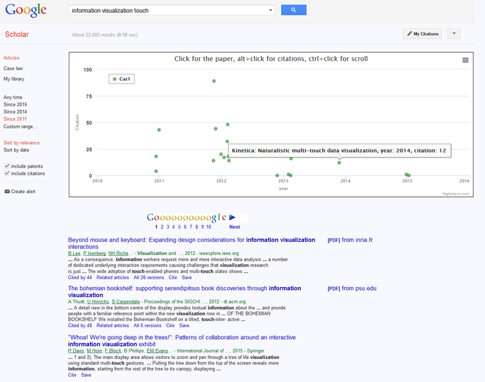Open author EM Evans profile
The width and height of the screenshot is (485, 382).
coord(157,351)
